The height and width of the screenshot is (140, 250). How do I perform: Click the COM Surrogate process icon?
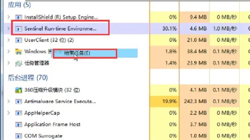click(18, 136)
